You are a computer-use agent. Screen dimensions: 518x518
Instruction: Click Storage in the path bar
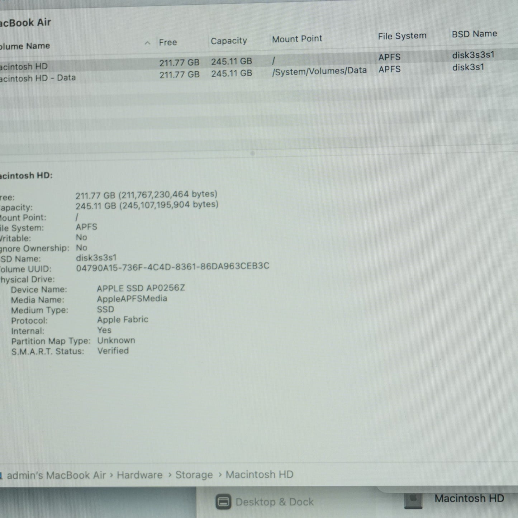(194, 475)
